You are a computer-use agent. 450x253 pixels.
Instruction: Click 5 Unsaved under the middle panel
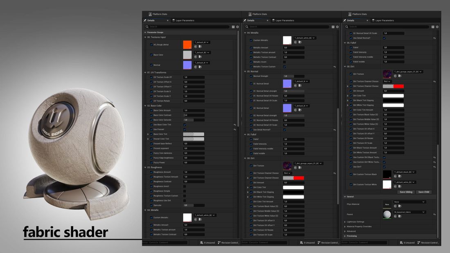point(307,243)
